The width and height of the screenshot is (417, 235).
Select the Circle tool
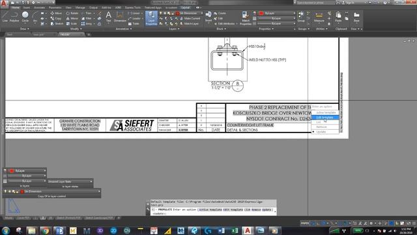(x=25, y=16)
